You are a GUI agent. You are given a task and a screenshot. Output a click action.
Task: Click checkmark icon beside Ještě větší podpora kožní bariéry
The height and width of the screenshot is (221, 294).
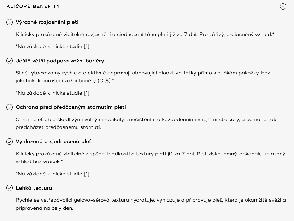(10, 61)
